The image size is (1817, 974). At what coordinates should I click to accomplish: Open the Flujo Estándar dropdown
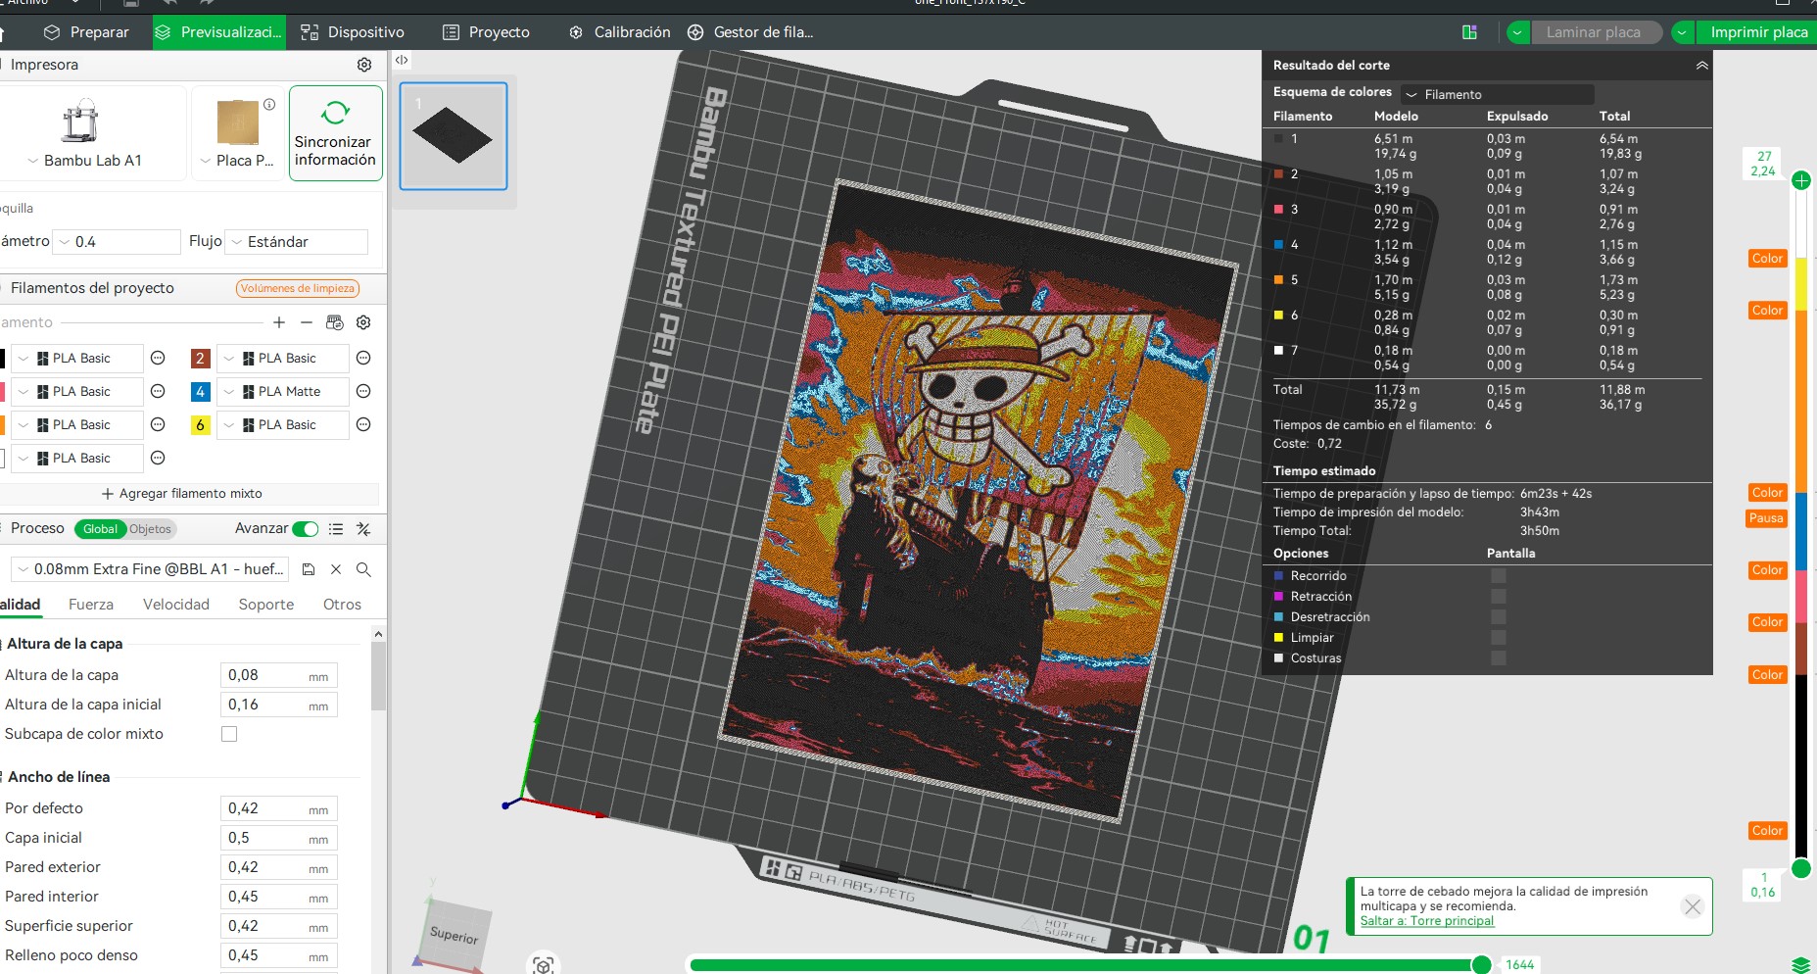click(297, 242)
